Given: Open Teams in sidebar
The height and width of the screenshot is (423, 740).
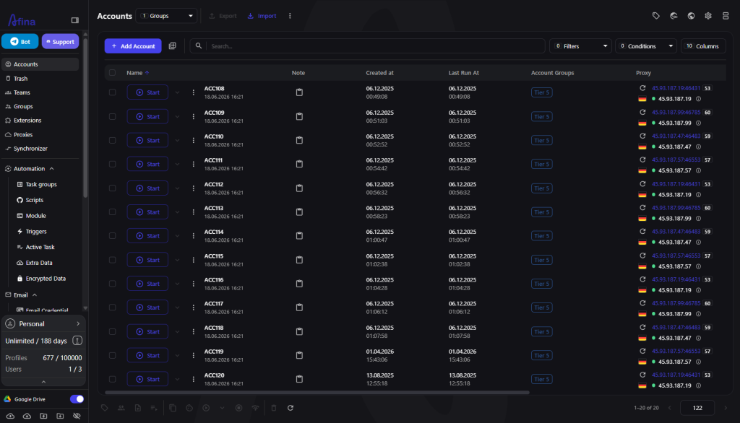Looking at the screenshot, I should click(x=40, y=92).
